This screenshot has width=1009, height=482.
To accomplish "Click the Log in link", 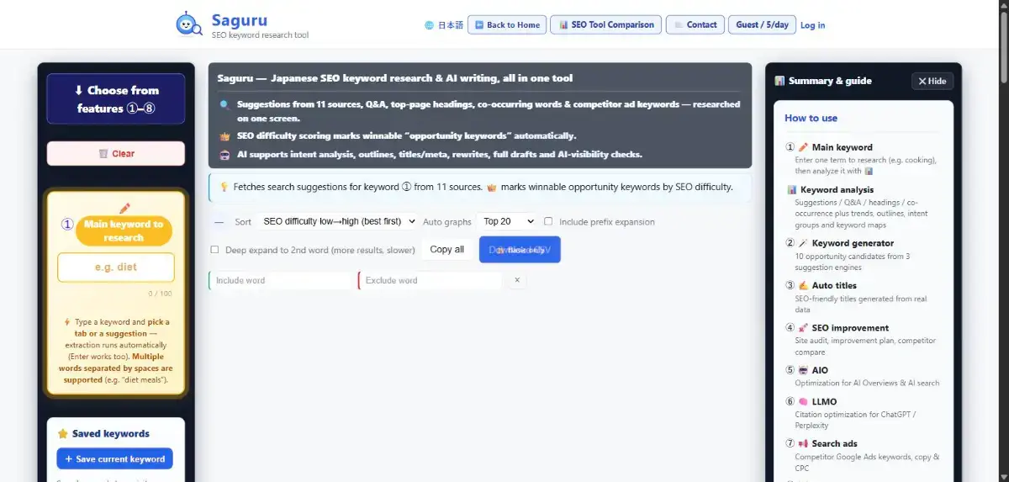I will click(x=812, y=25).
